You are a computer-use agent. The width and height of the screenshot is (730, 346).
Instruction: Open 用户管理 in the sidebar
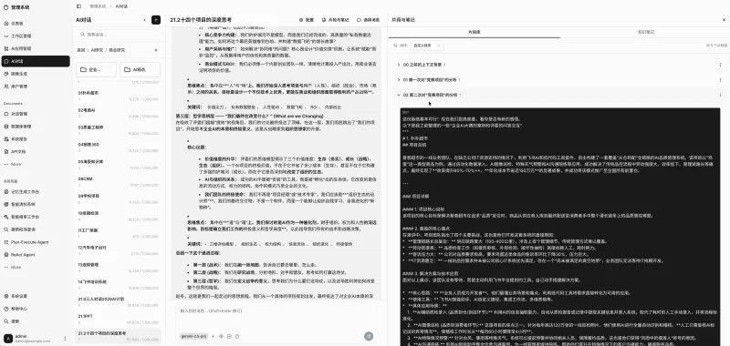36,86
